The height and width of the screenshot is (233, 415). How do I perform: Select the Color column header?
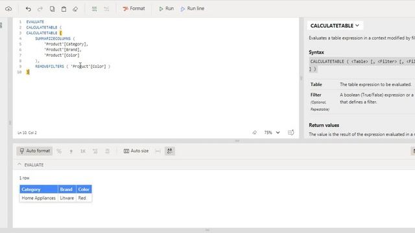pos(84,189)
